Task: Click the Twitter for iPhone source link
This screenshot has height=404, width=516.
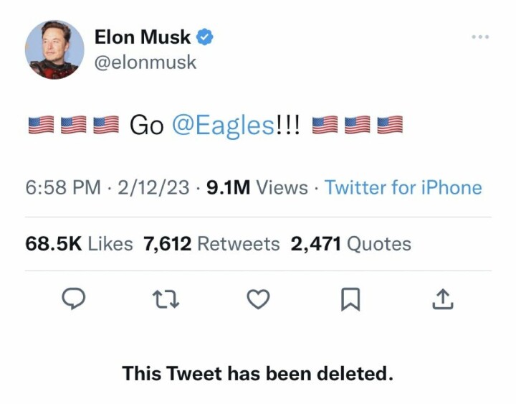Action: pos(403,188)
